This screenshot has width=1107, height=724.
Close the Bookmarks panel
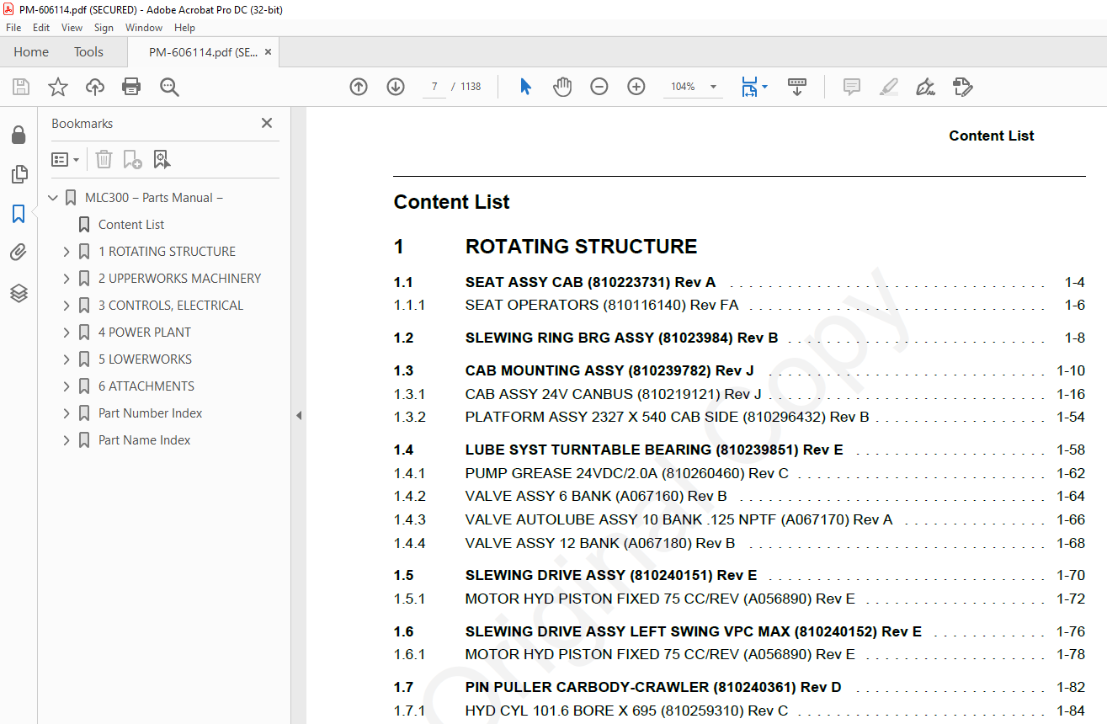click(267, 123)
